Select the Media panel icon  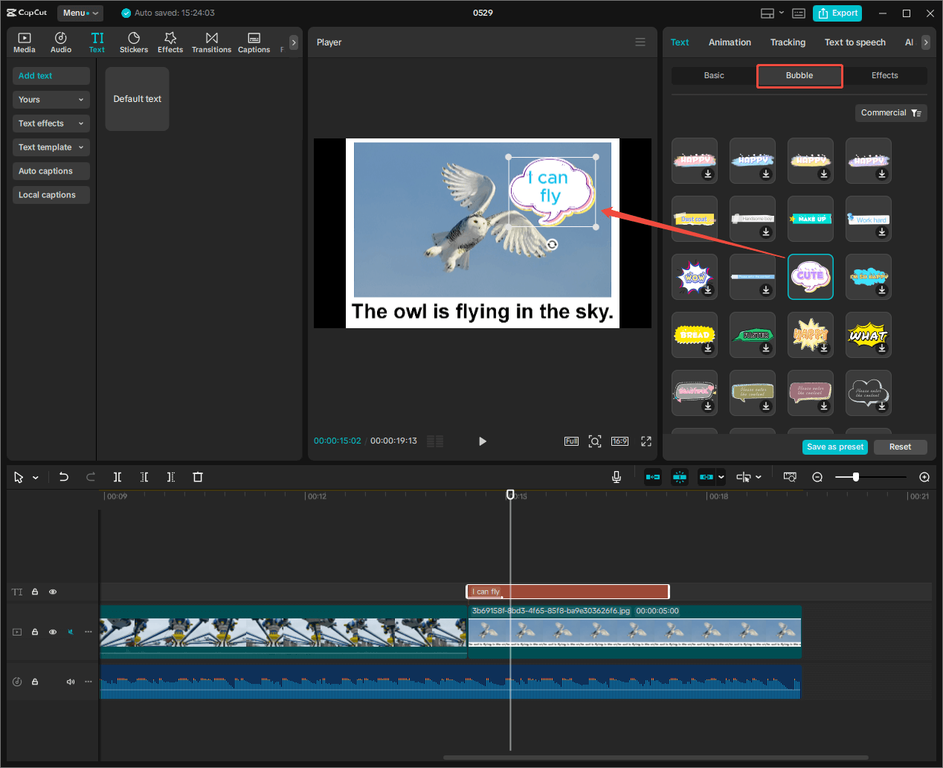pyautogui.click(x=25, y=42)
